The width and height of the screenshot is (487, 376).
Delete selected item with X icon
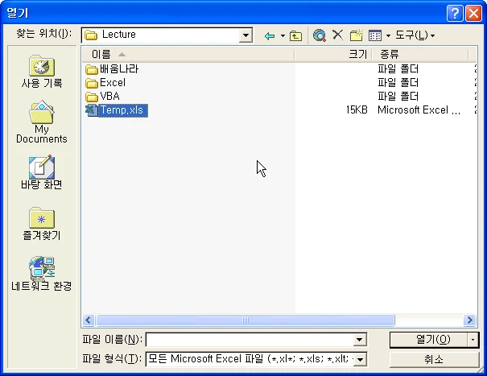coord(337,35)
